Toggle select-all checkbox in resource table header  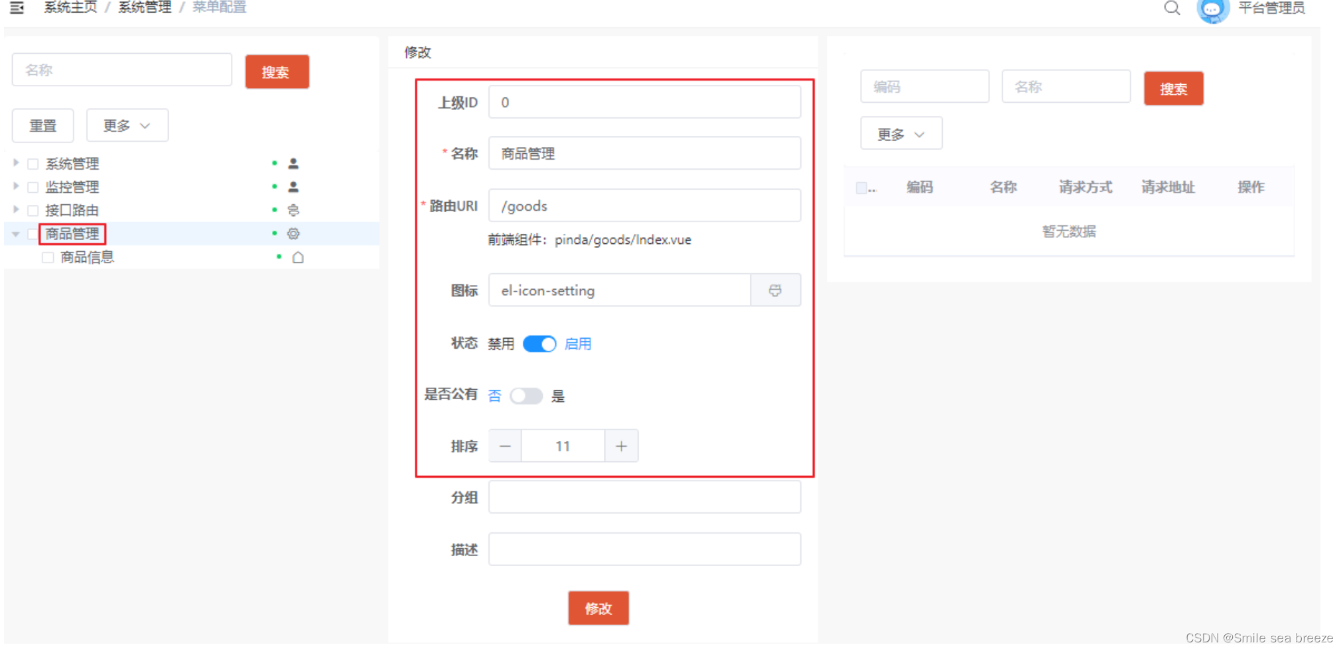tap(861, 188)
